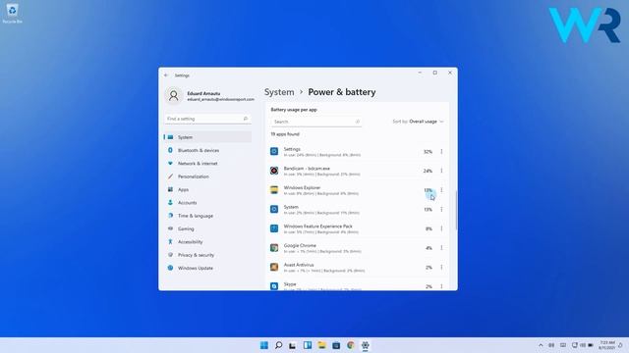Screen dimensions: 629x353
Task: Open the Windows Start menu
Action: click(264, 345)
